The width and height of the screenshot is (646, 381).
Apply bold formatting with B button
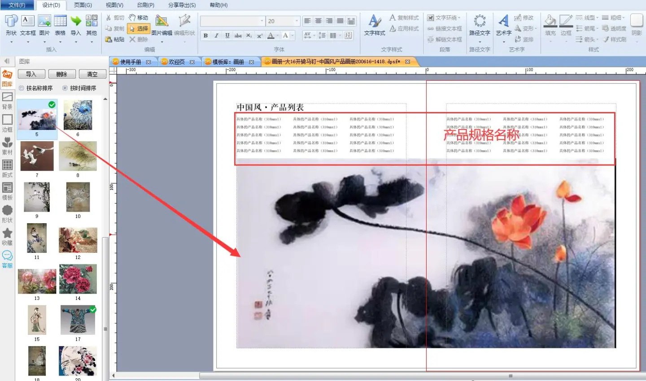pyautogui.click(x=205, y=35)
